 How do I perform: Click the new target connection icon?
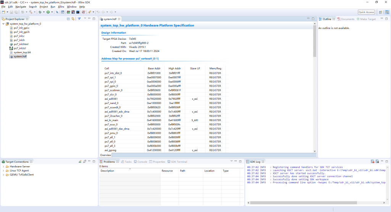(x=80, y=162)
